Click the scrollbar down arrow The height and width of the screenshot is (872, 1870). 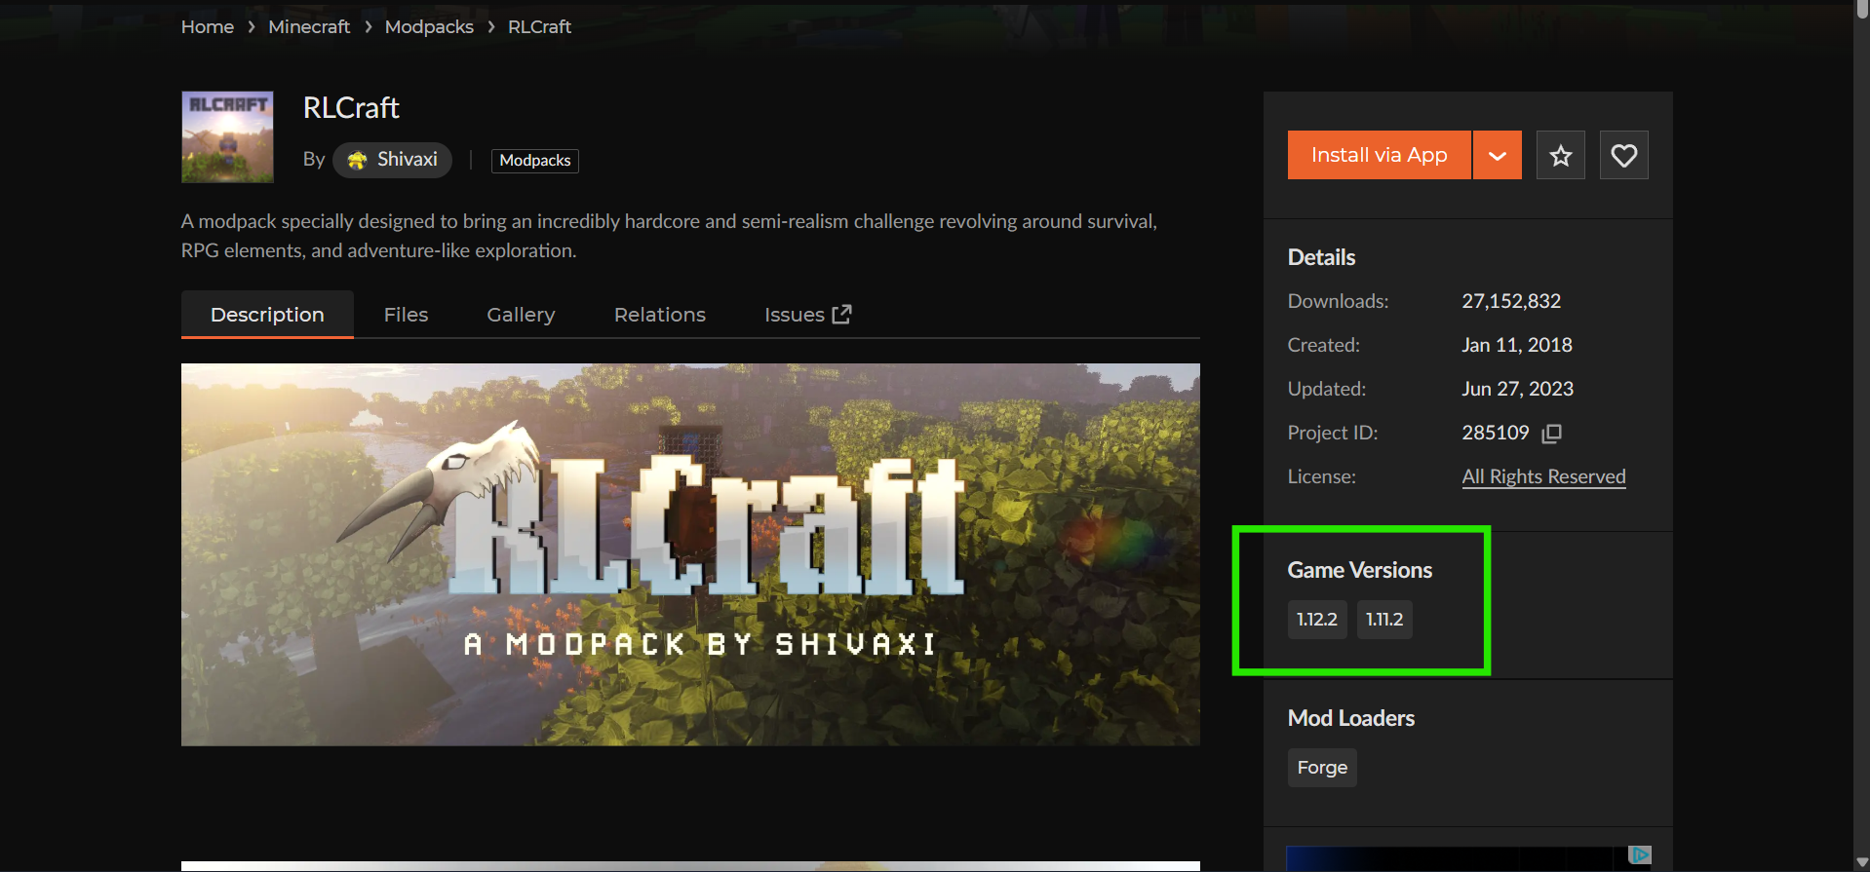(x=1861, y=863)
